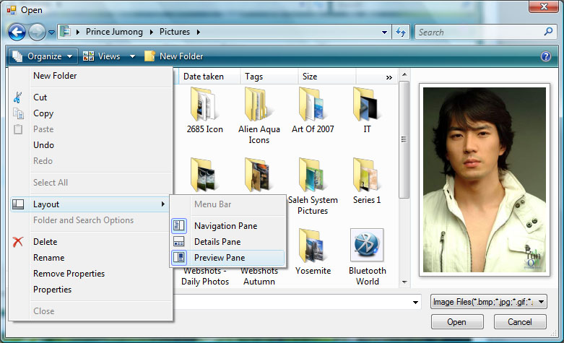The image size is (564, 343).
Task: Click the search magnifier icon
Action: (548, 32)
